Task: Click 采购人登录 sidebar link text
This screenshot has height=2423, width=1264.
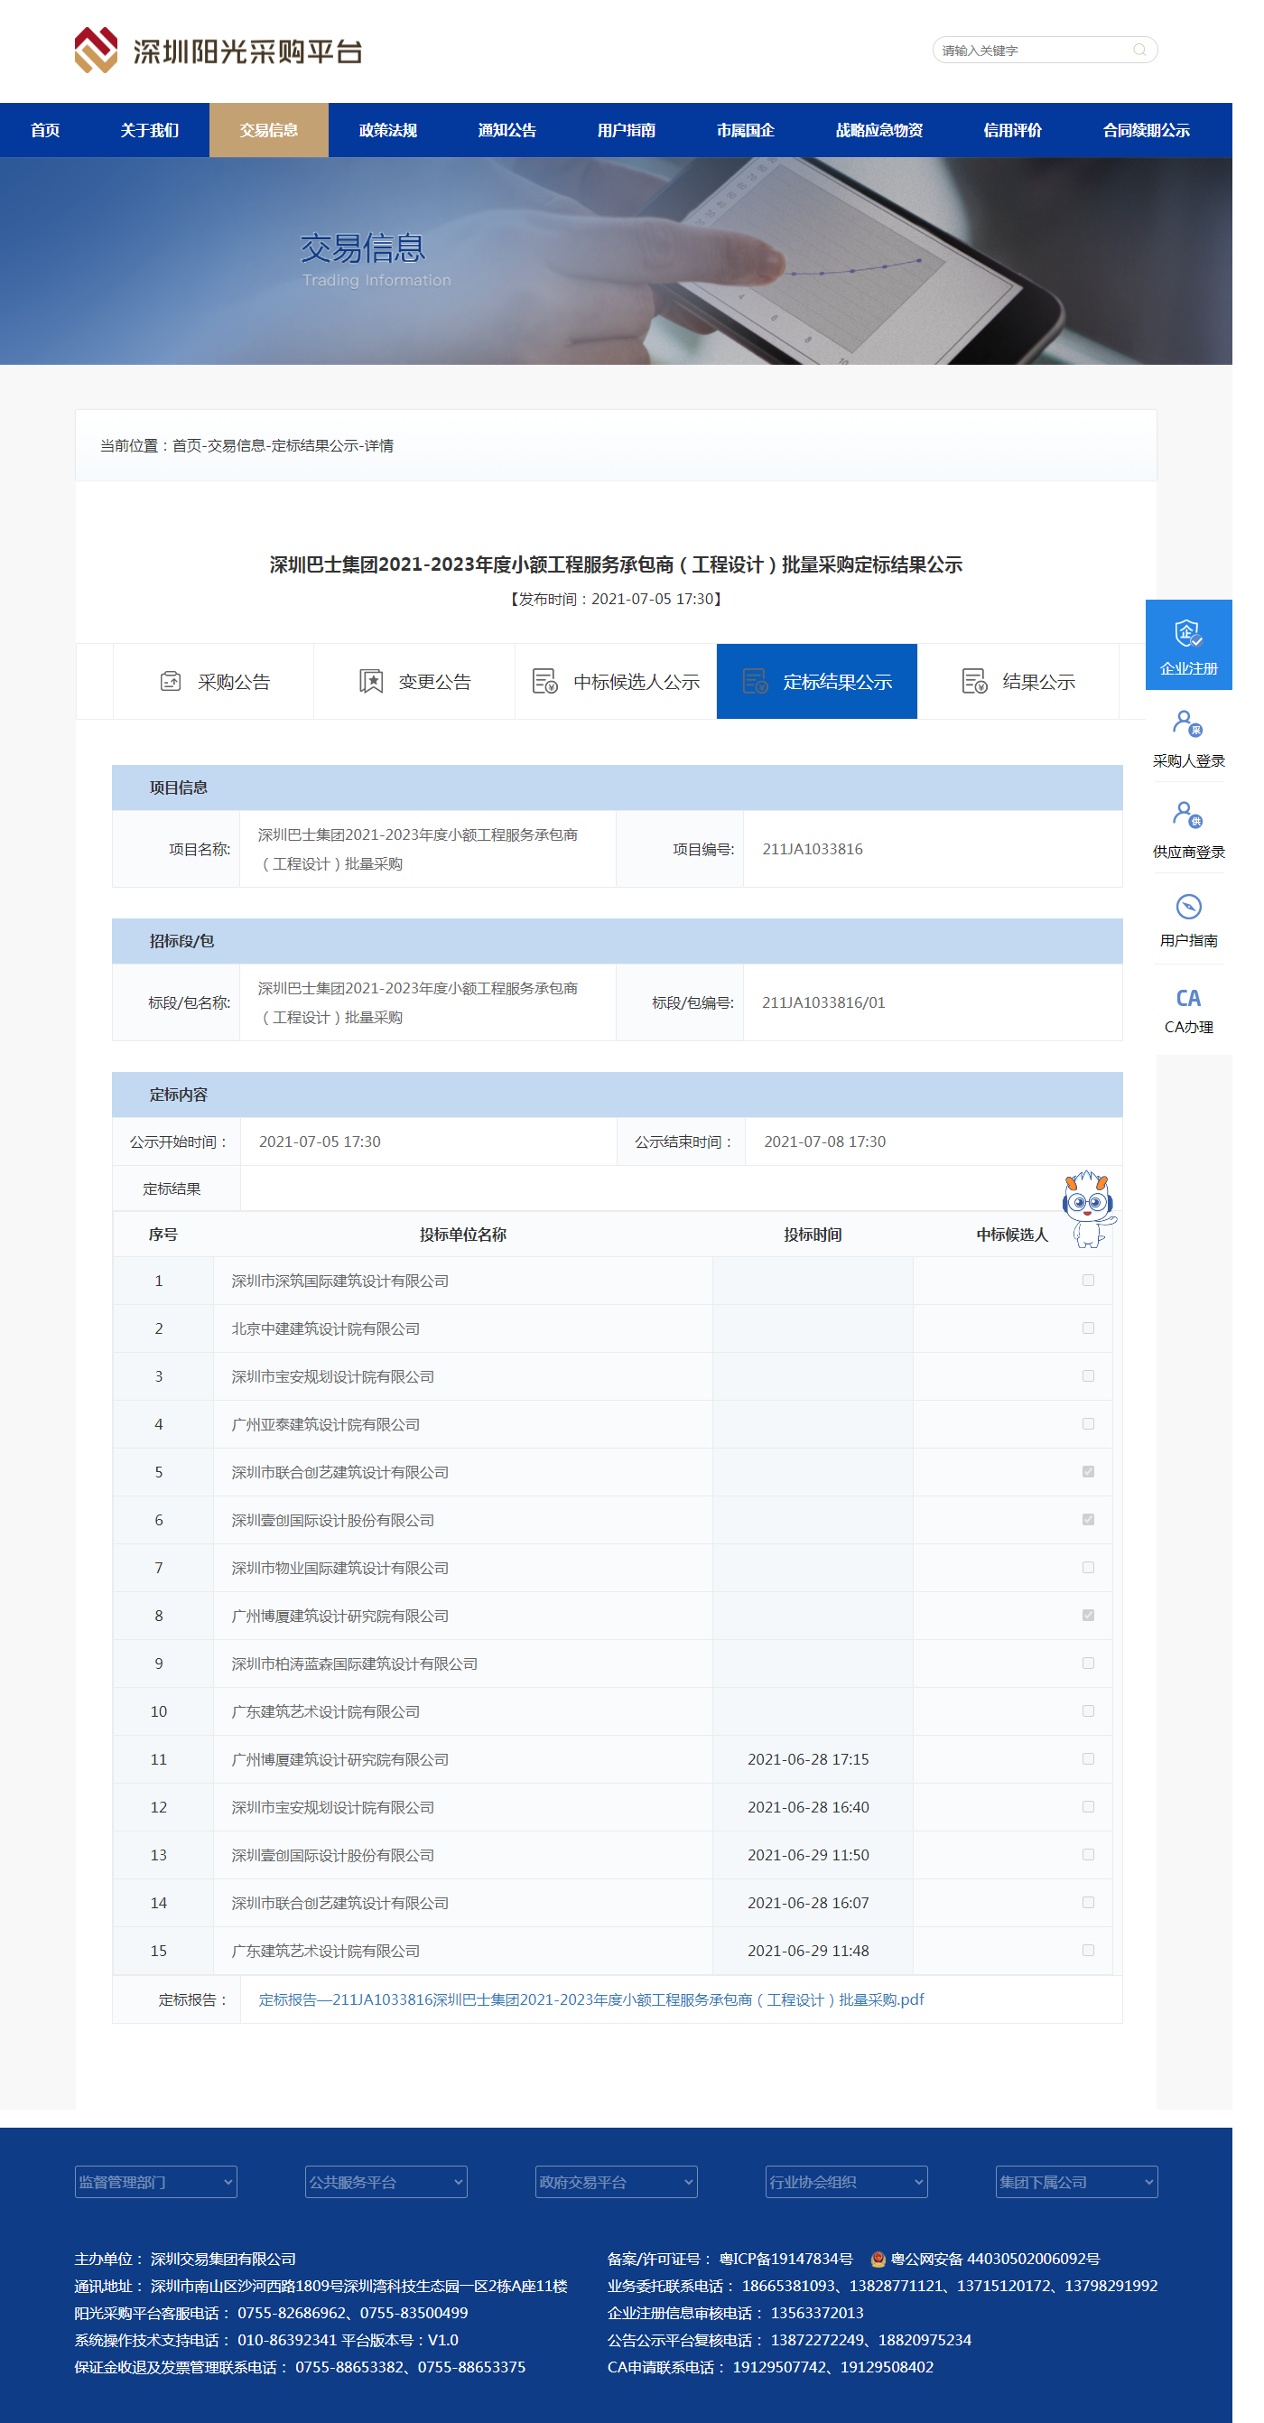Action: tap(1189, 761)
